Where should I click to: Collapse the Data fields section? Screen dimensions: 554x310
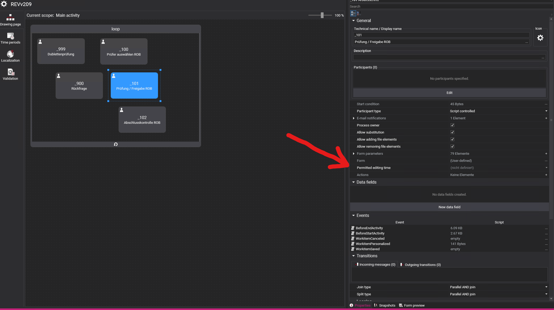(x=353, y=182)
